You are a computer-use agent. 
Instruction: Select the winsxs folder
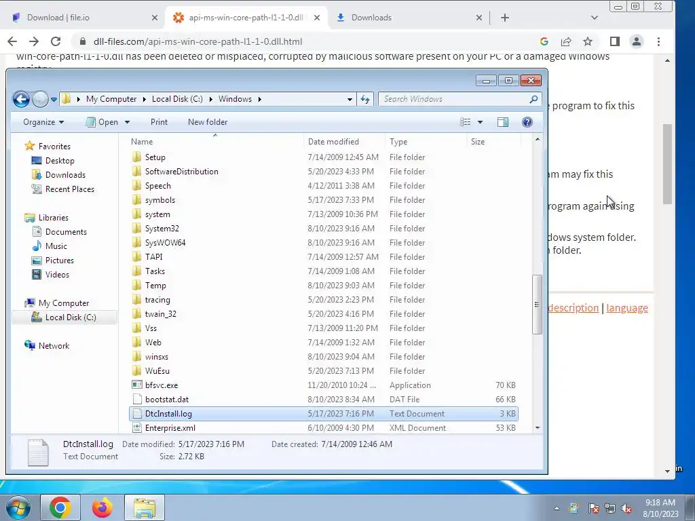pyautogui.click(x=156, y=357)
